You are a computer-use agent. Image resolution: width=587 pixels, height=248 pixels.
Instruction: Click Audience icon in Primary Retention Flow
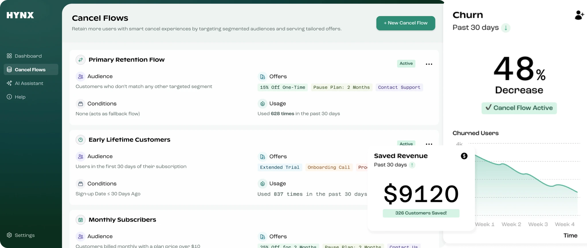click(x=81, y=77)
